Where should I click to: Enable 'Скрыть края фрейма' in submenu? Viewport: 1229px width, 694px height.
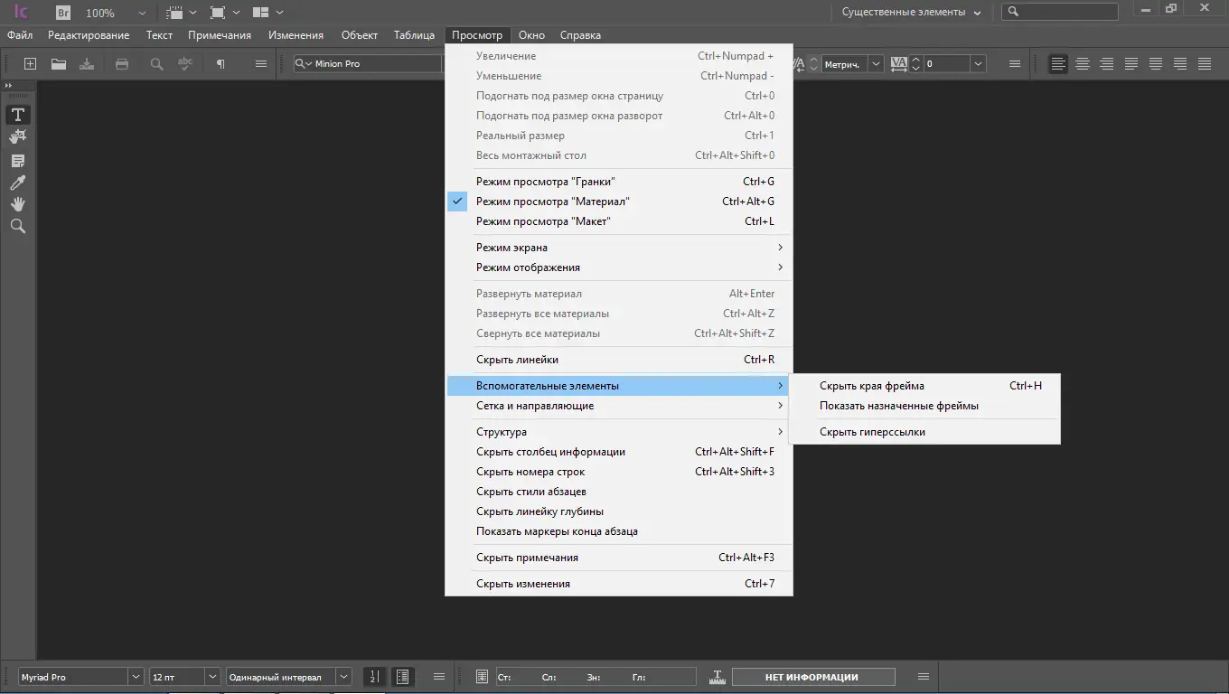[x=871, y=385]
